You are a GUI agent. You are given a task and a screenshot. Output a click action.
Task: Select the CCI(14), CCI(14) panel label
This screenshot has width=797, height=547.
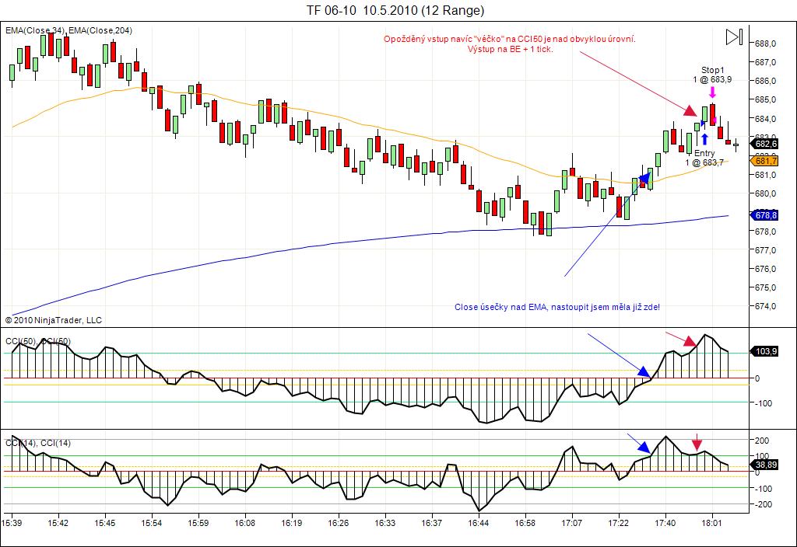coord(38,443)
